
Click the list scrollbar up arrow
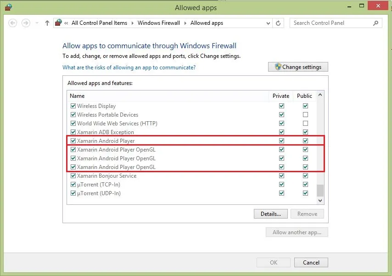pyautogui.click(x=320, y=95)
